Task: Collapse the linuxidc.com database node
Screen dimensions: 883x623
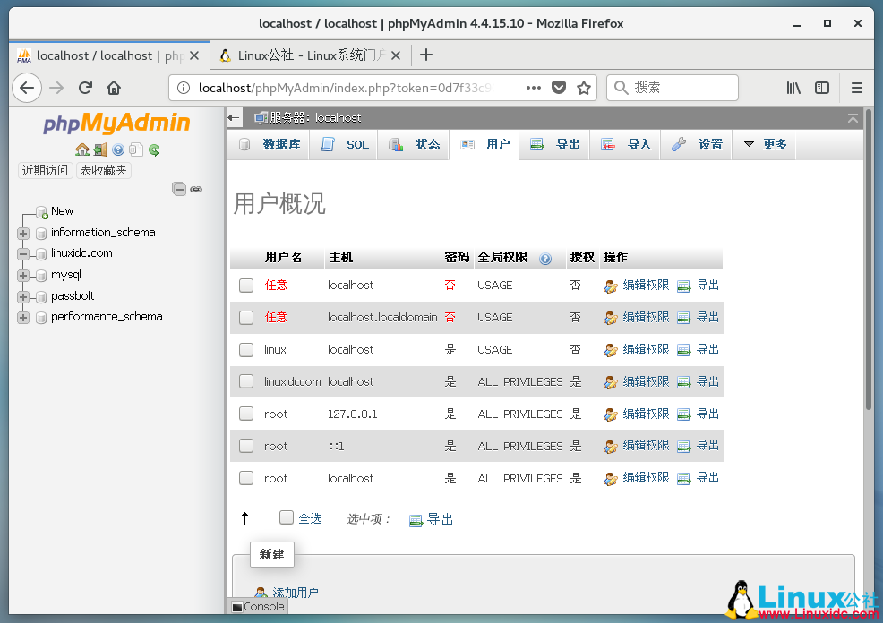Action: point(23,253)
